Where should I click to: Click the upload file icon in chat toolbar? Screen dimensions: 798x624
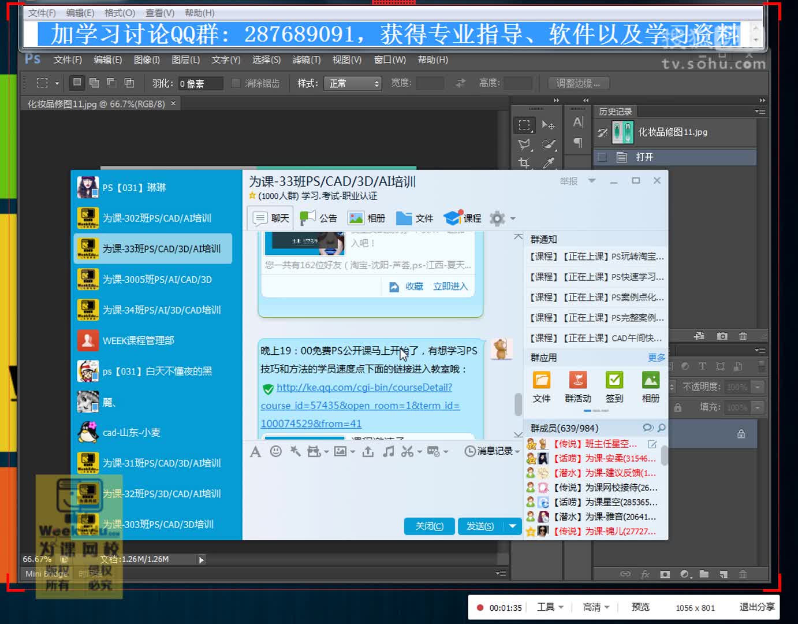pos(368,451)
